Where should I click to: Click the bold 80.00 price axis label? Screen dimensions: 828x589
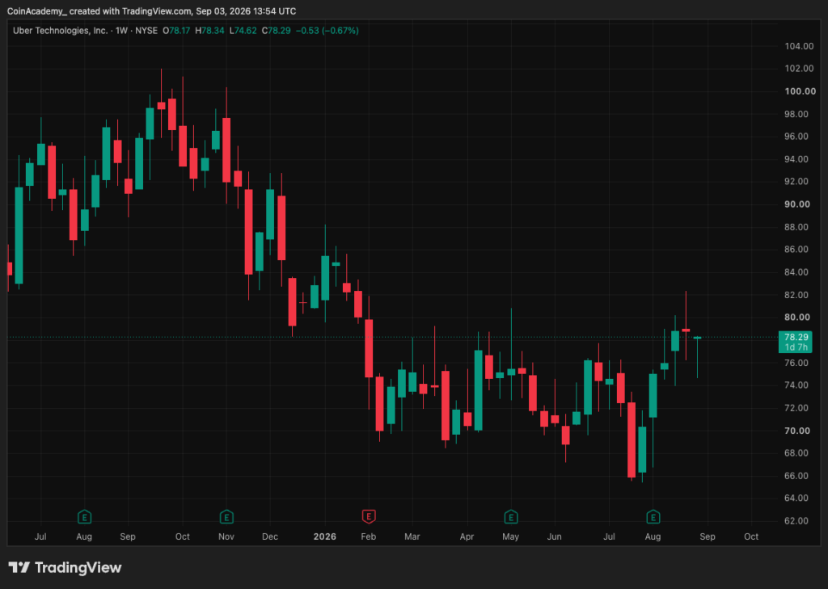pos(797,318)
